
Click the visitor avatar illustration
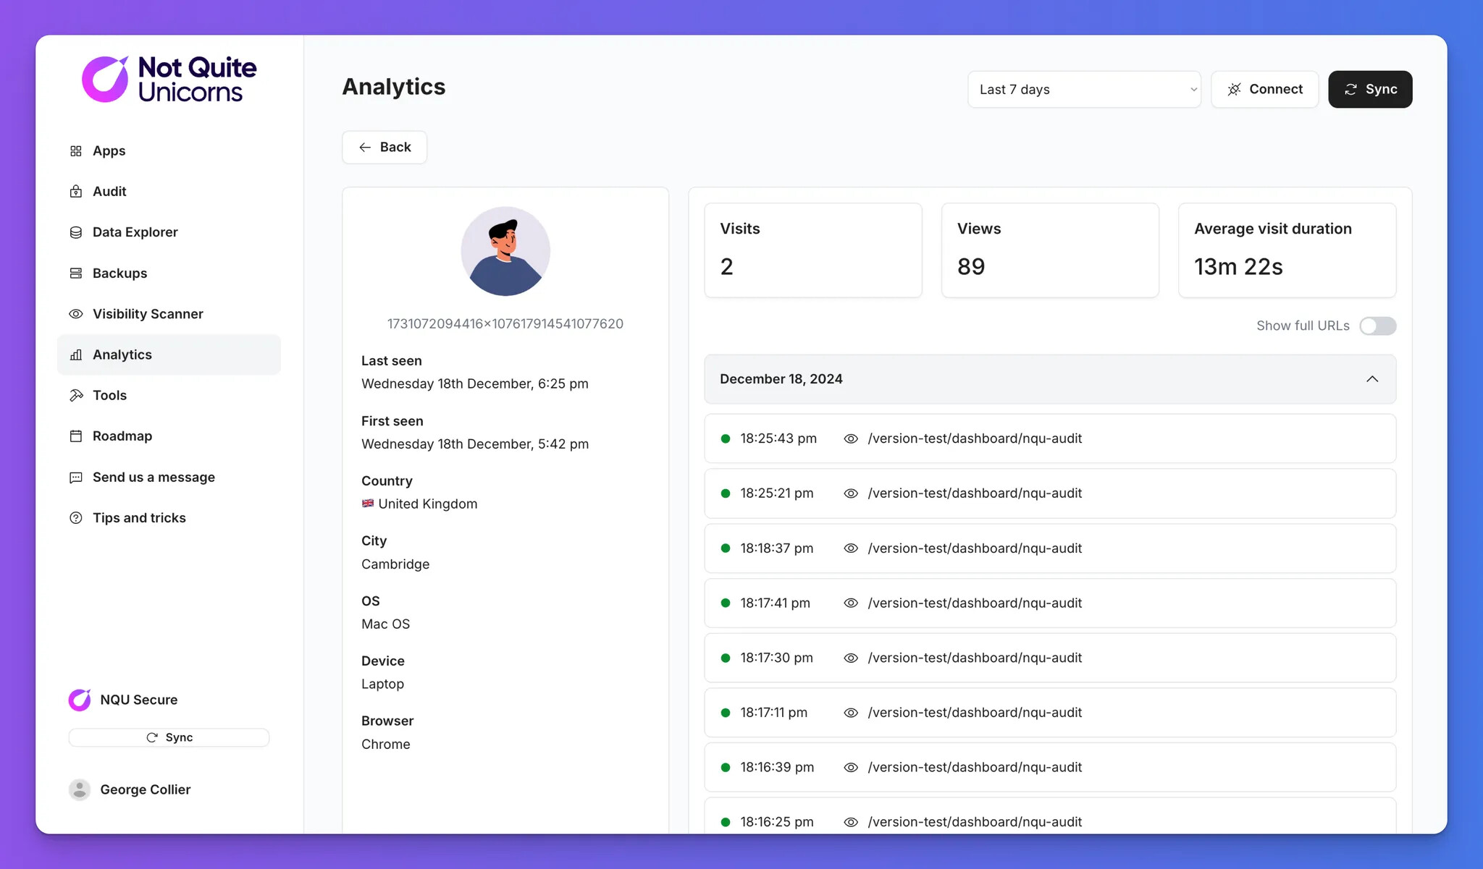(505, 251)
